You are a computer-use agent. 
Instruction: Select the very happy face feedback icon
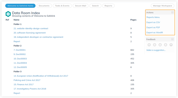[171, 45]
